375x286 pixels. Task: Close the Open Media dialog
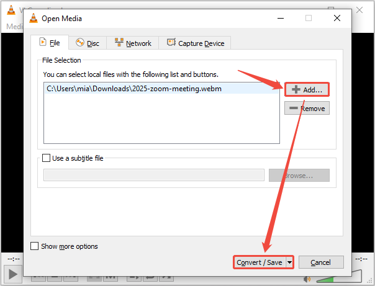click(337, 18)
